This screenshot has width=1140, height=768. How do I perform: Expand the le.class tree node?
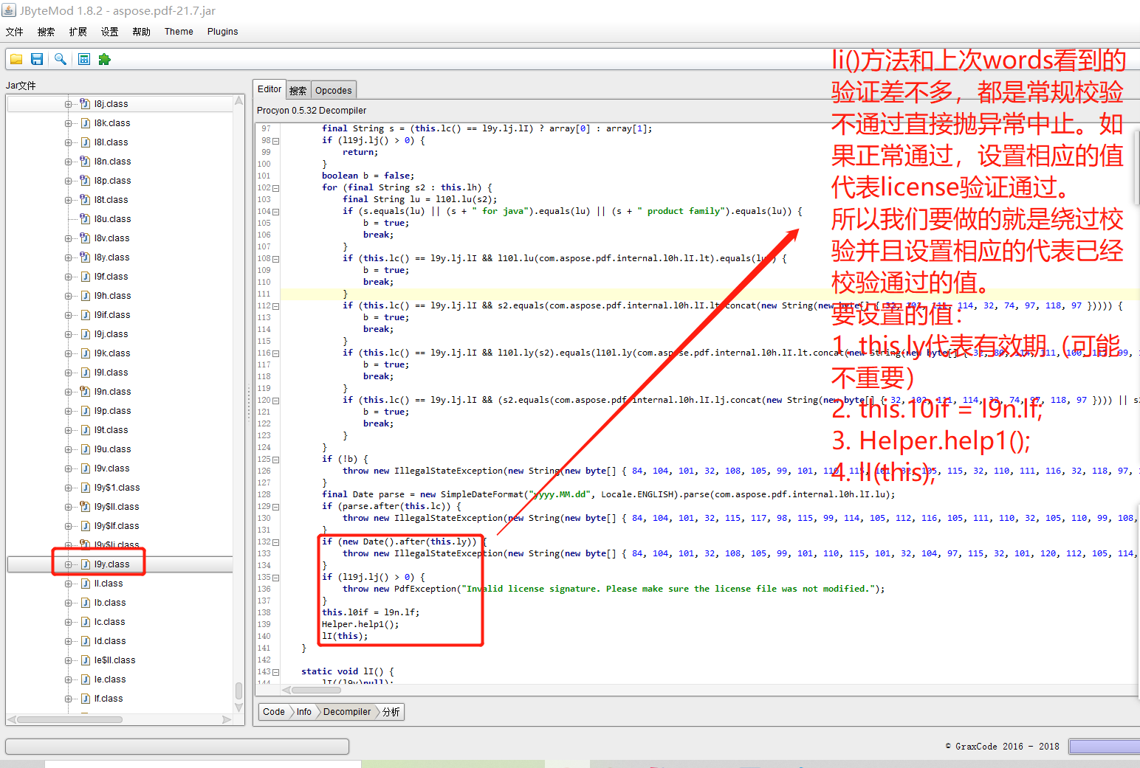[69, 679]
